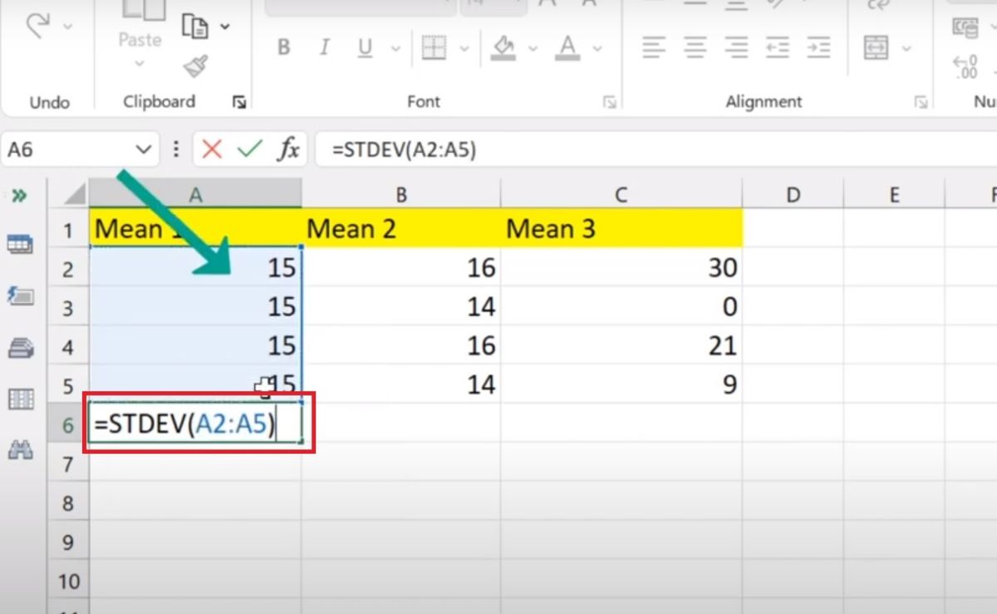Viewport: 997px width, 614px height.
Task: Open Insert Function with the fx button
Action: [x=288, y=150]
